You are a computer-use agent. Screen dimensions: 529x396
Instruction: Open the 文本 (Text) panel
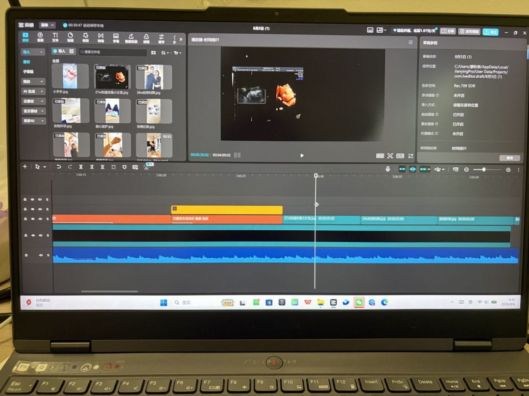point(55,37)
